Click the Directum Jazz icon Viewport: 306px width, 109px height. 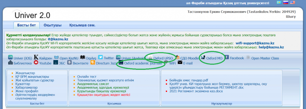tap(93, 63)
